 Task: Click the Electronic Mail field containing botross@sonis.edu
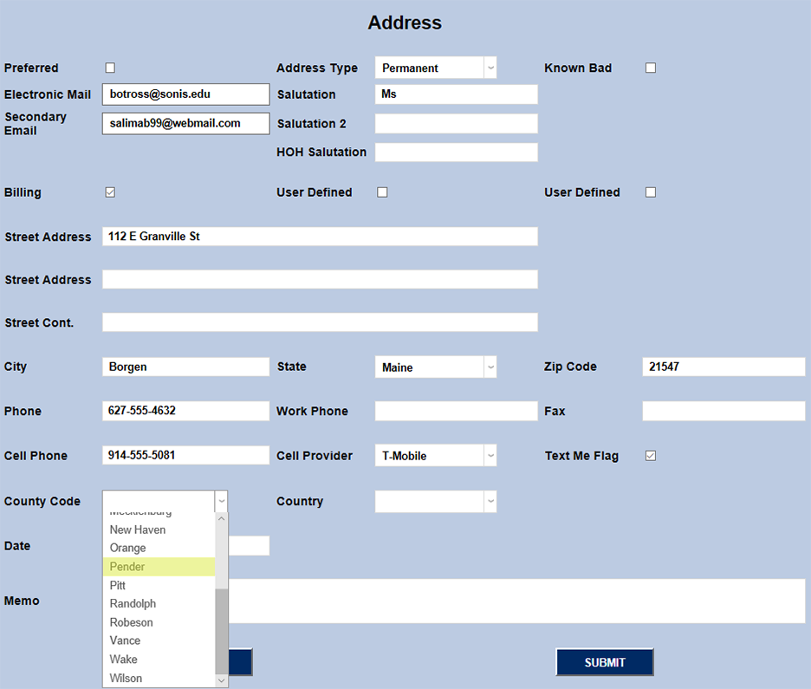(x=185, y=94)
